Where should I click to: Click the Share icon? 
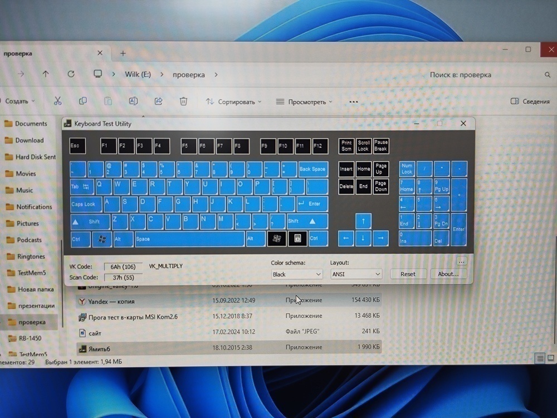point(158,101)
